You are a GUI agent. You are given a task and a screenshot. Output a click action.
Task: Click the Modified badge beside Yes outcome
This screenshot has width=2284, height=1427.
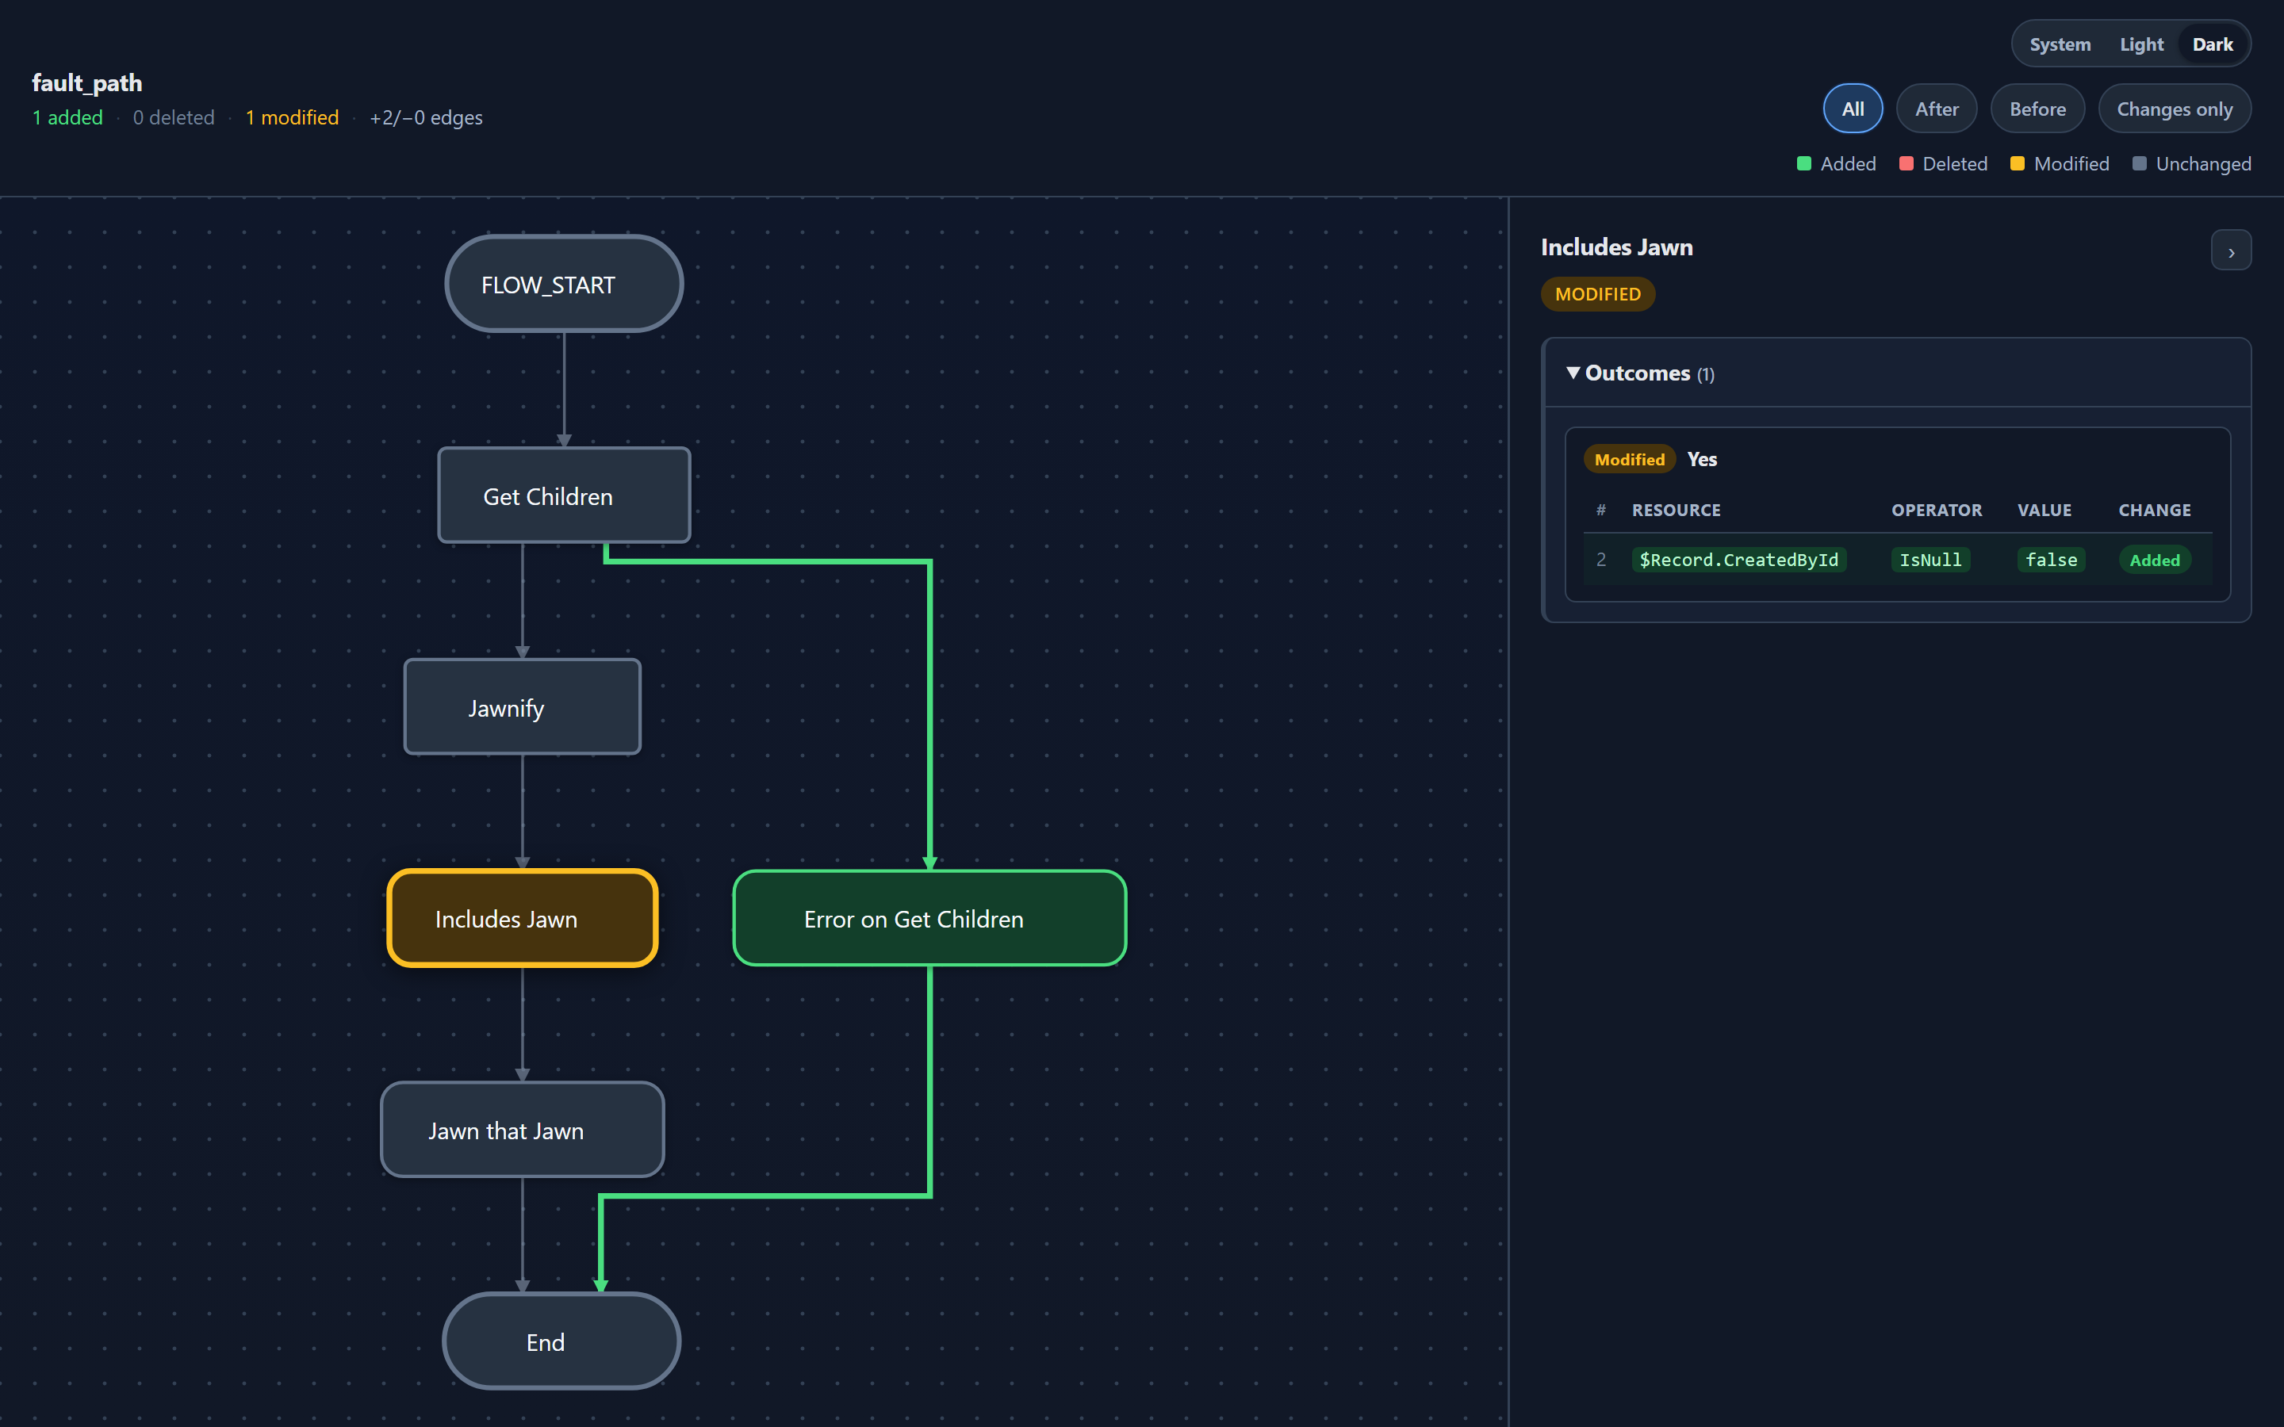point(1629,459)
